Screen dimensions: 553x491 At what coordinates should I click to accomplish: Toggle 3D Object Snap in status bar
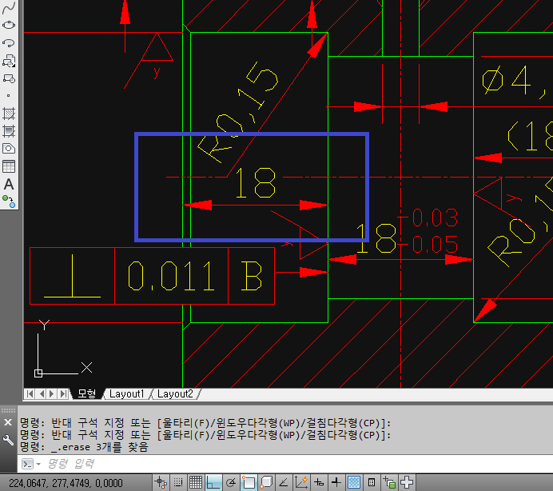[x=266, y=482]
